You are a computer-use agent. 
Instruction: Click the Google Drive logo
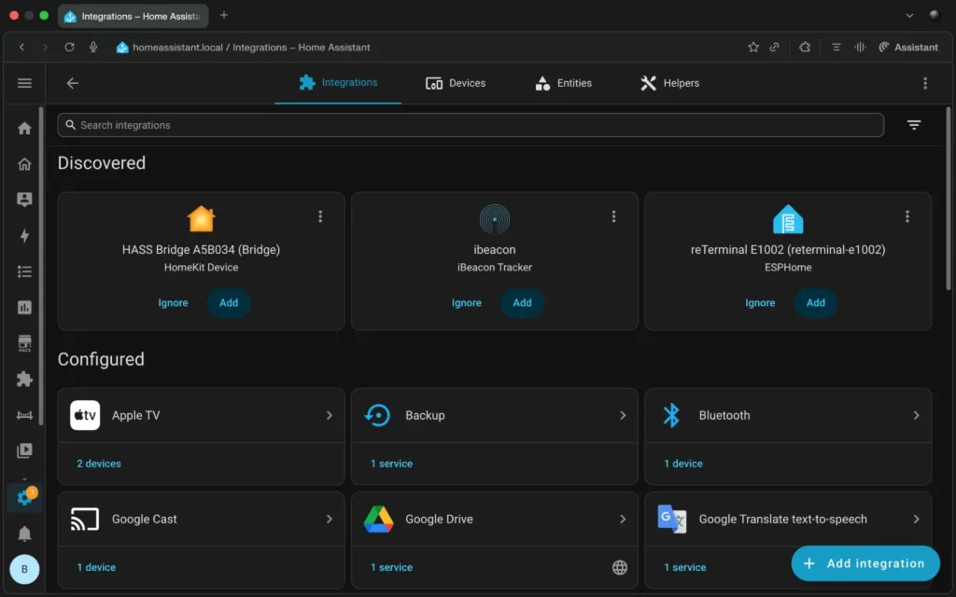[379, 519]
